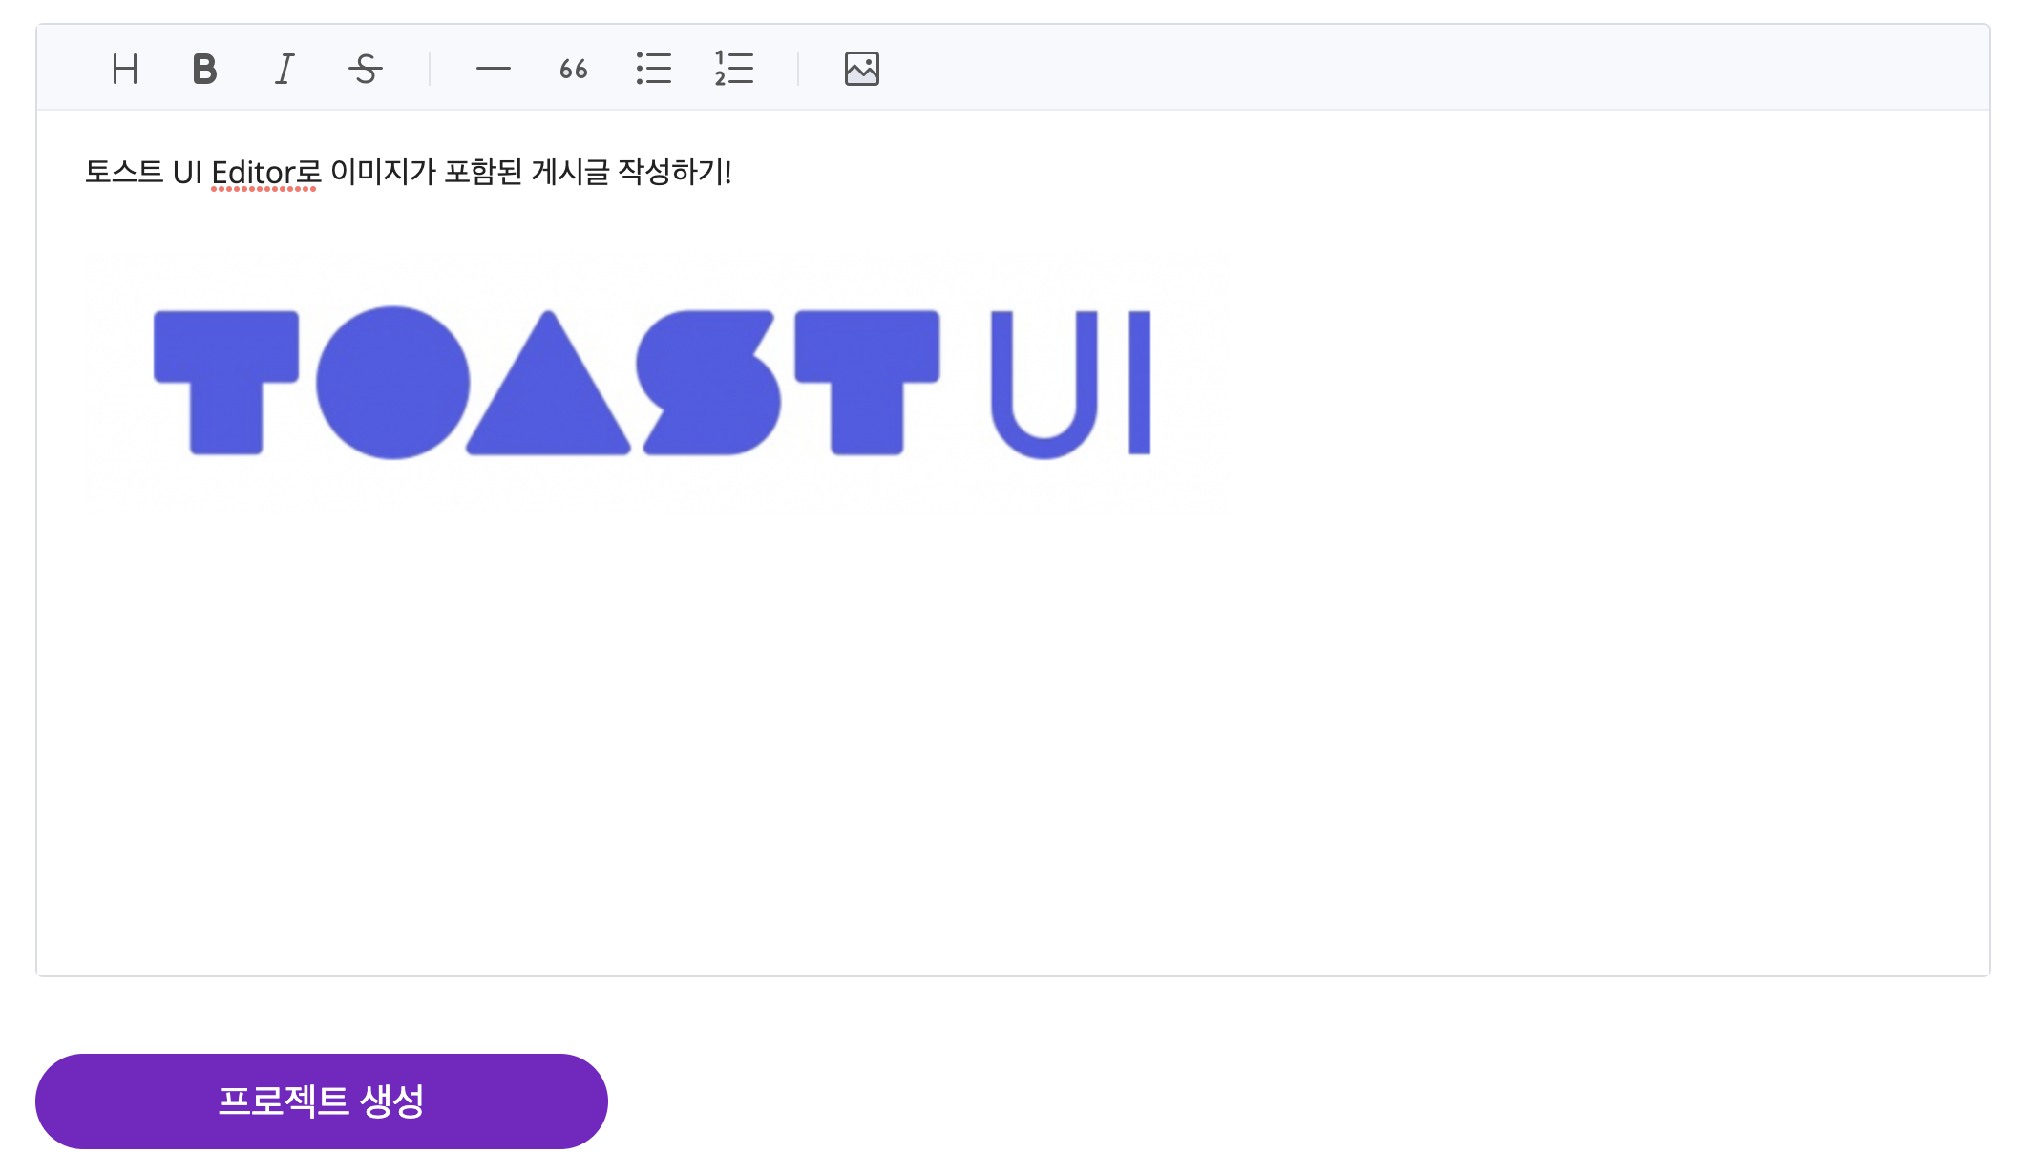The width and height of the screenshot is (2024, 1174).
Task: Select the TOAST UI logo image
Action: coord(653,382)
